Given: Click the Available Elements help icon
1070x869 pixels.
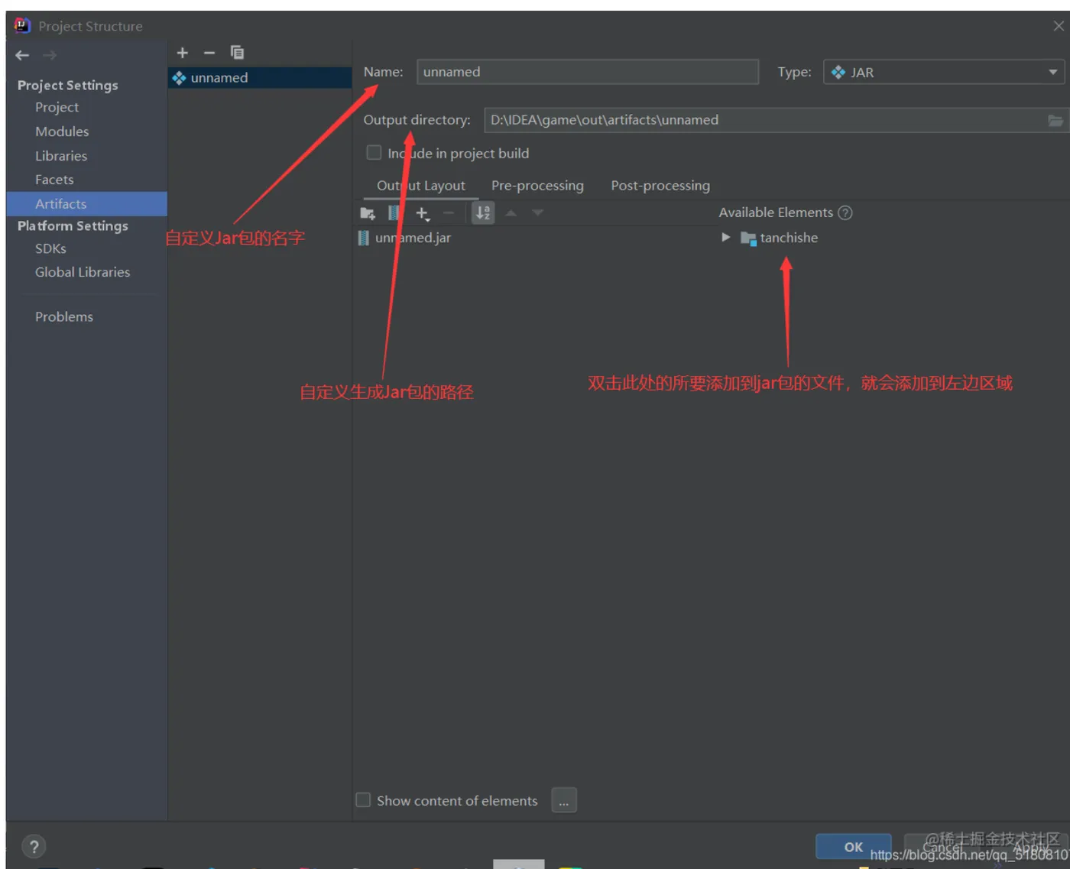Looking at the screenshot, I should click(845, 212).
